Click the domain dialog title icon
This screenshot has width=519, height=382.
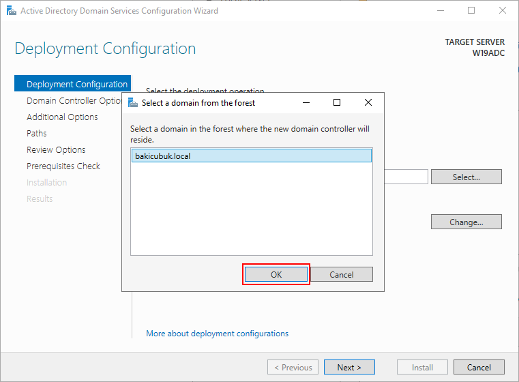(x=133, y=102)
